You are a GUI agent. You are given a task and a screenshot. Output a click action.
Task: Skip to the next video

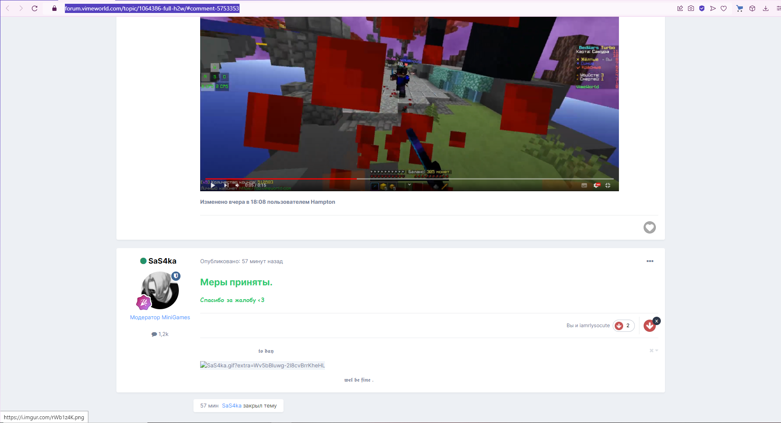pos(226,185)
